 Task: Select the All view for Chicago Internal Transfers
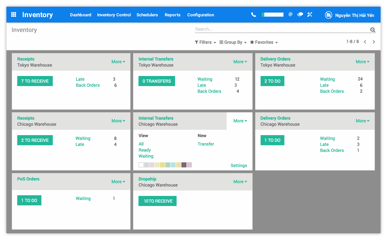click(x=141, y=144)
